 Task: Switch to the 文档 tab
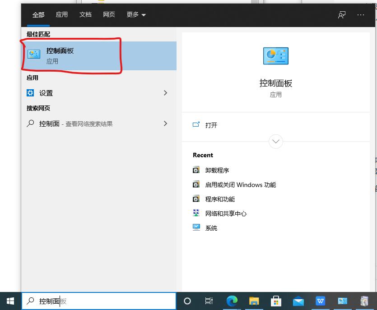click(85, 14)
